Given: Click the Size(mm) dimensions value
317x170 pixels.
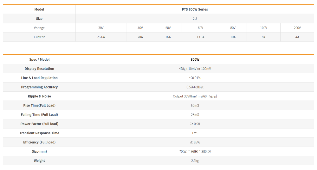Looking at the screenshot, I should 195,151.
